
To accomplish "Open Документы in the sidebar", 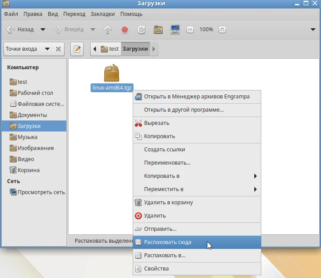I will [x=34, y=115].
